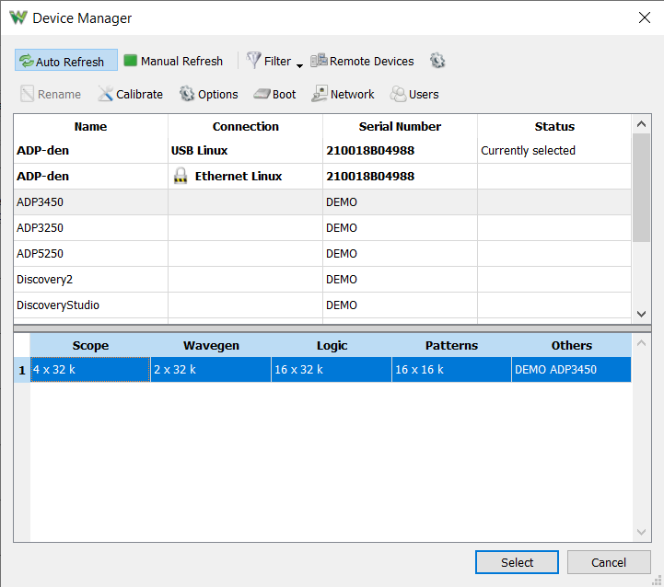
Task: Click the Filter funnel icon
Action: [253, 60]
